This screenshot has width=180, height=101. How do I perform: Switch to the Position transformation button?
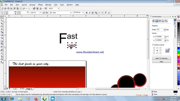pyautogui.click(x=154, y=21)
